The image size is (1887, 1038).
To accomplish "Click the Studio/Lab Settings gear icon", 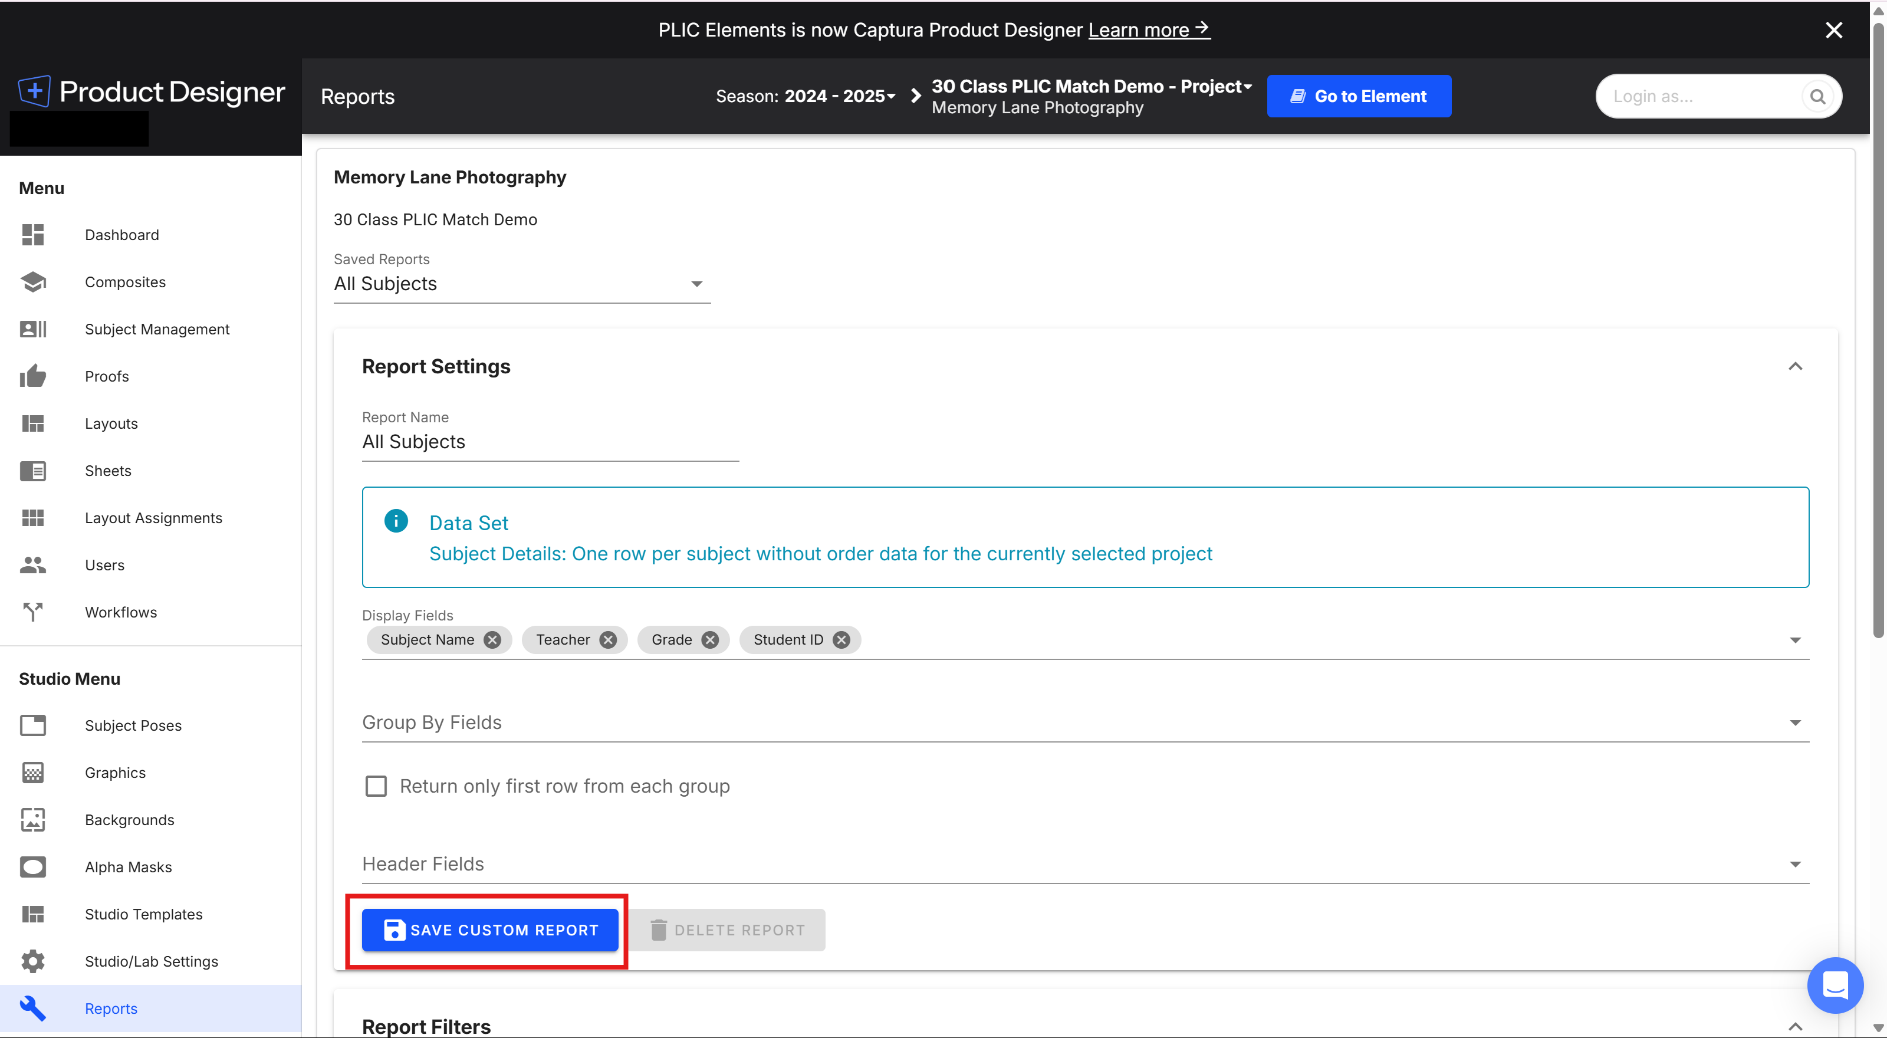I will [x=33, y=961].
